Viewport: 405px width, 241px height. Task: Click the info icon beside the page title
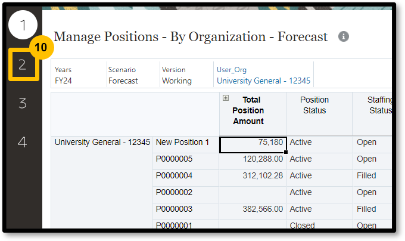tap(344, 36)
